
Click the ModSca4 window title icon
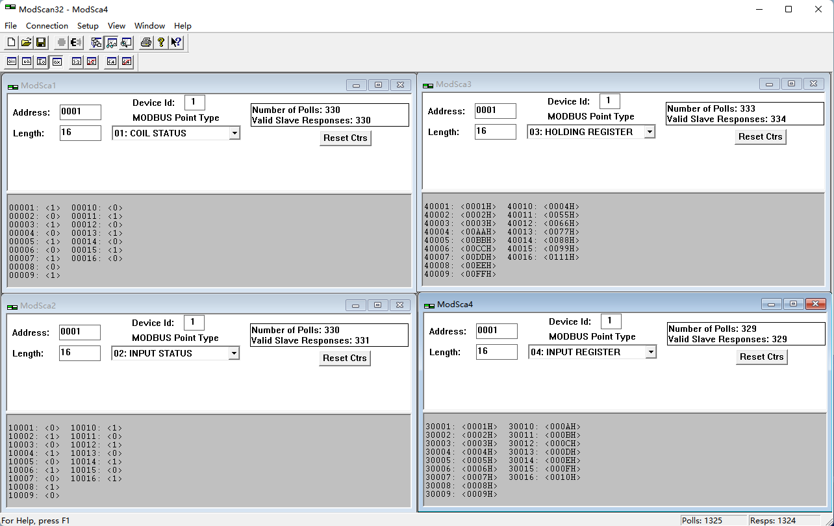[429, 305]
